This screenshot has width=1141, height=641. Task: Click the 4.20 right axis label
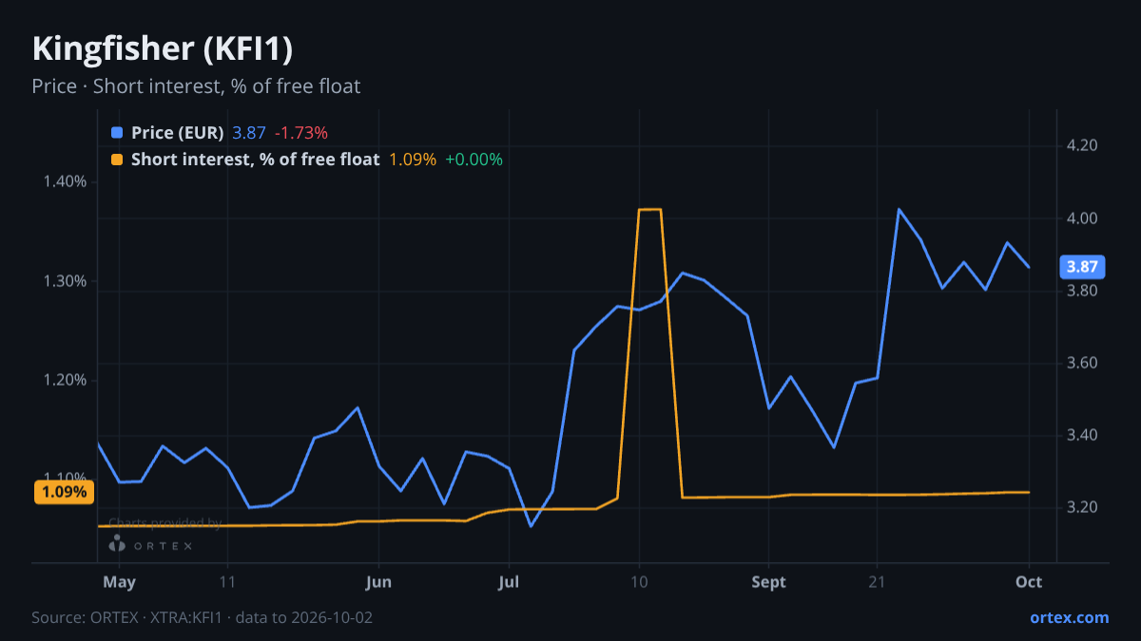1083,145
